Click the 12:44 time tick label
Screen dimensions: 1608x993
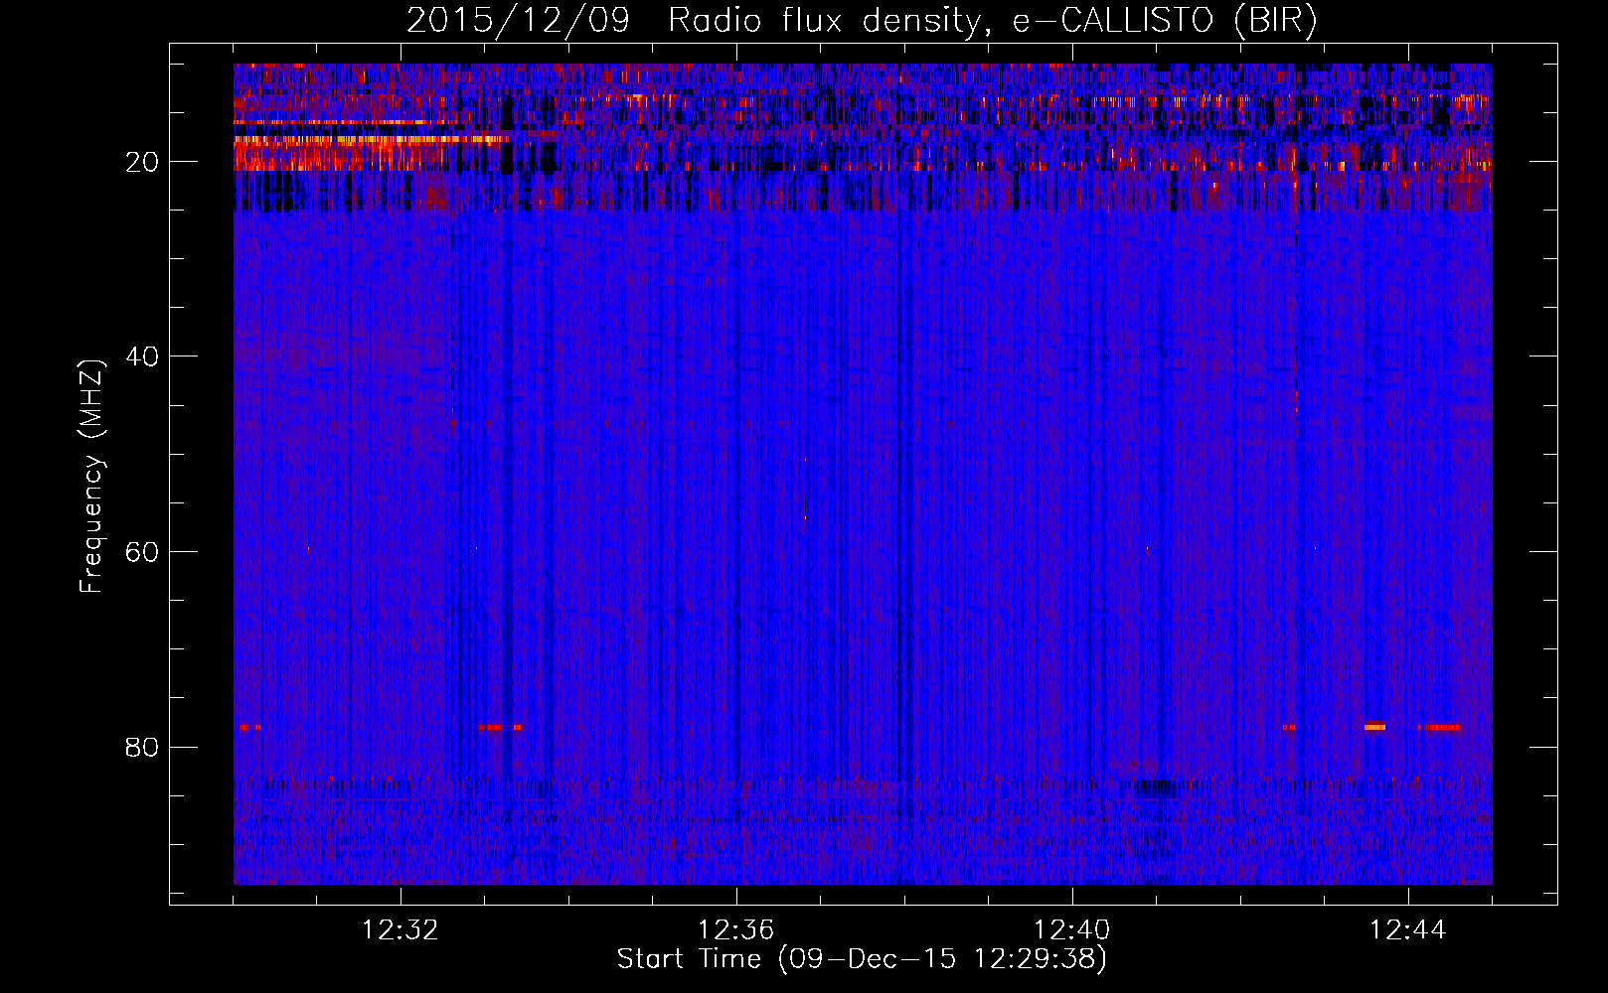[1408, 930]
